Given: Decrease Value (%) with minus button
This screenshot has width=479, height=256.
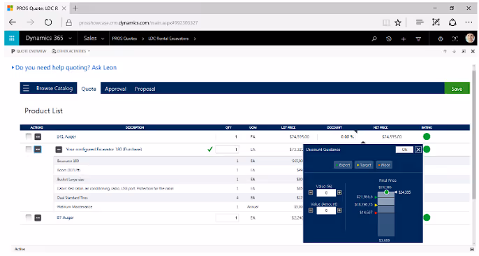Looking at the screenshot, I should coord(311,192).
